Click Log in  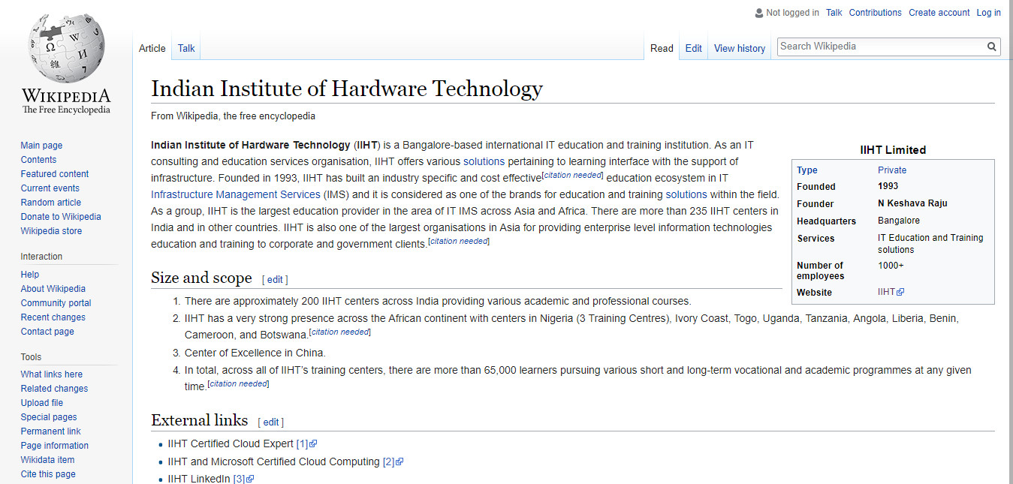tap(989, 13)
